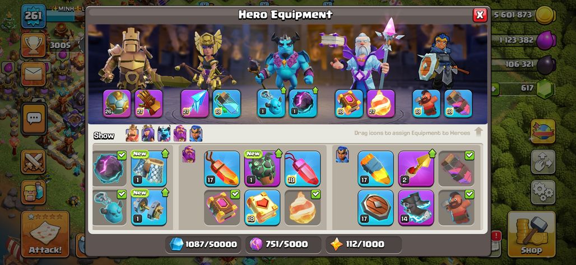Tap the Shiny Ore 1087/50000 counter
576x265 pixels.
203,244
